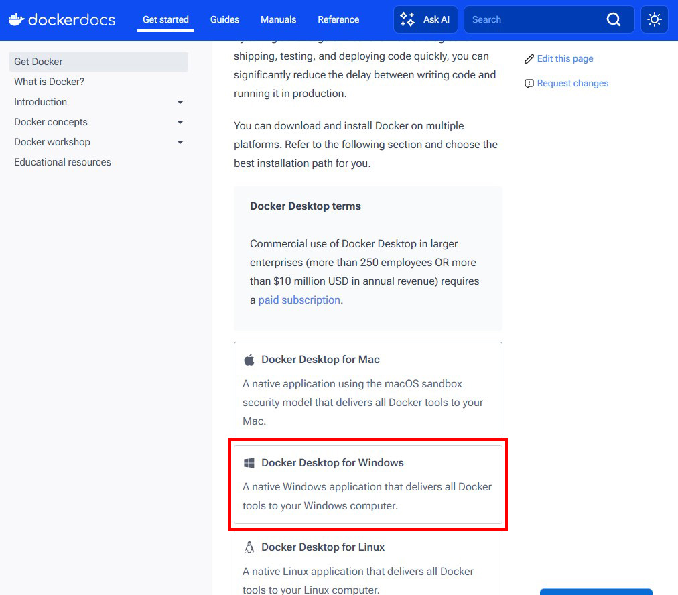Expand the Introduction sidebar section
The width and height of the screenshot is (678, 595).
[x=180, y=102]
